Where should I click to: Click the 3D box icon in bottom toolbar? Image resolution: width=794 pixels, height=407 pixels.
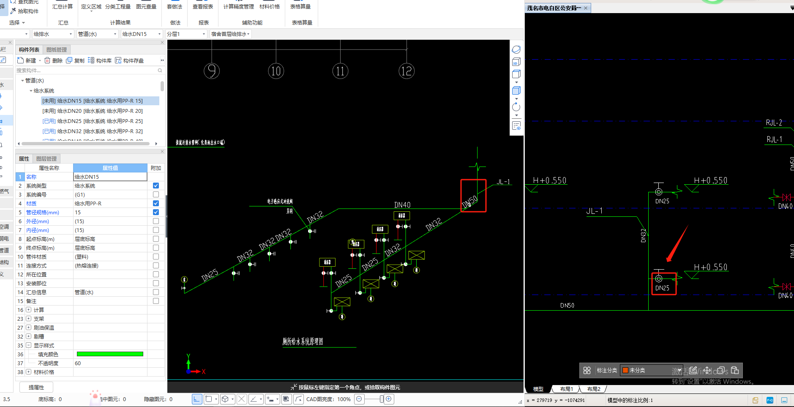[225, 399]
